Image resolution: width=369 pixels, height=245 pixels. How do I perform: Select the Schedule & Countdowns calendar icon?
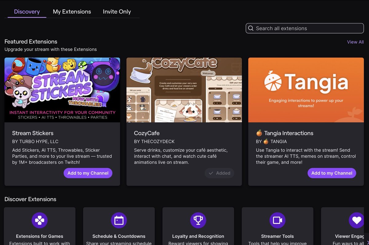pos(119,220)
